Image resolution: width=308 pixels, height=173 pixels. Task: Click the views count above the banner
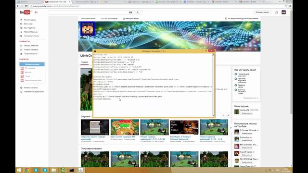coord(109,19)
